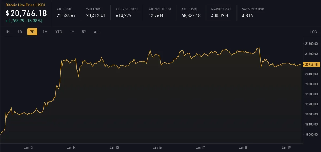The image size is (321, 152).
Task: Show ALL price history
Action: click(97, 32)
